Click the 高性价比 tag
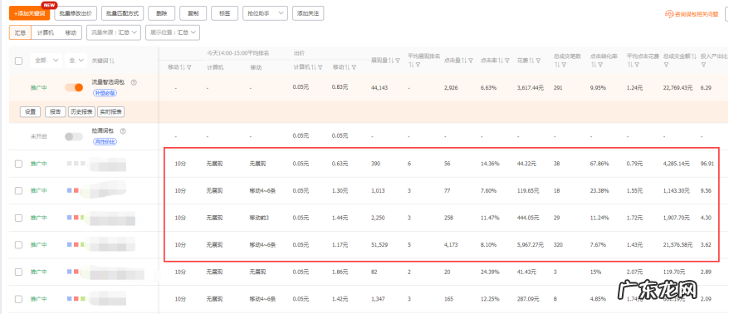The image size is (729, 314). click(x=105, y=141)
